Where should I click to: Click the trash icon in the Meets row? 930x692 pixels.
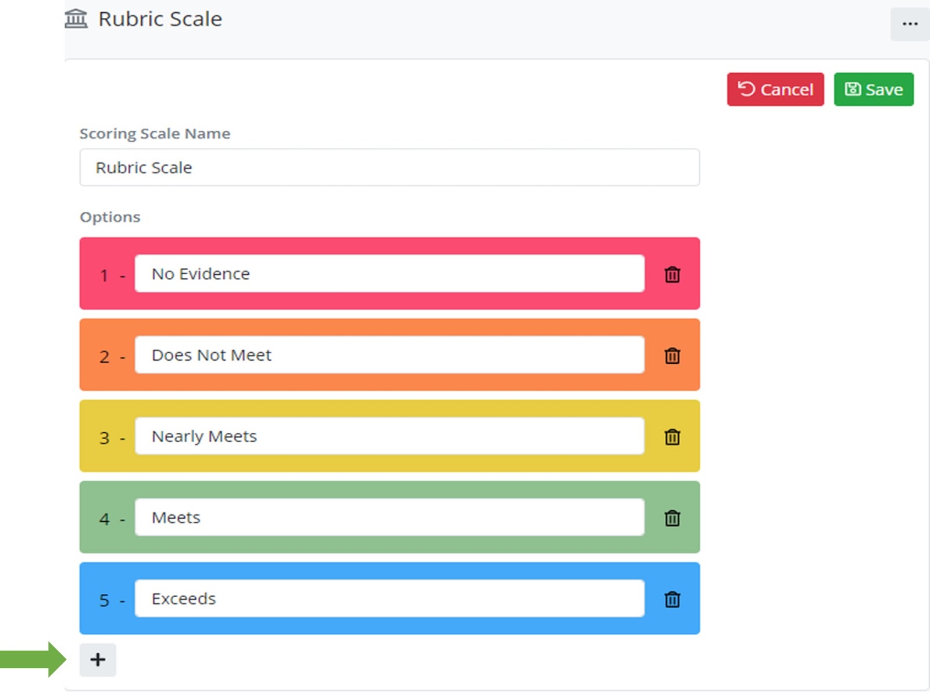[672, 518]
